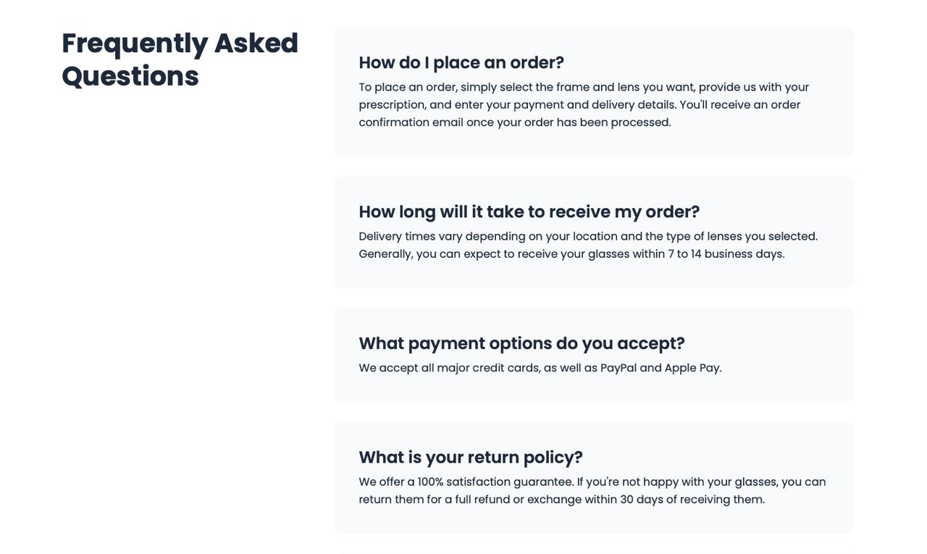Image resolution: width=927 pixels, height=554 pixels.
Task: Click the delivery time FAQ card
Action: pyautogui.click(x=594, y=232)
